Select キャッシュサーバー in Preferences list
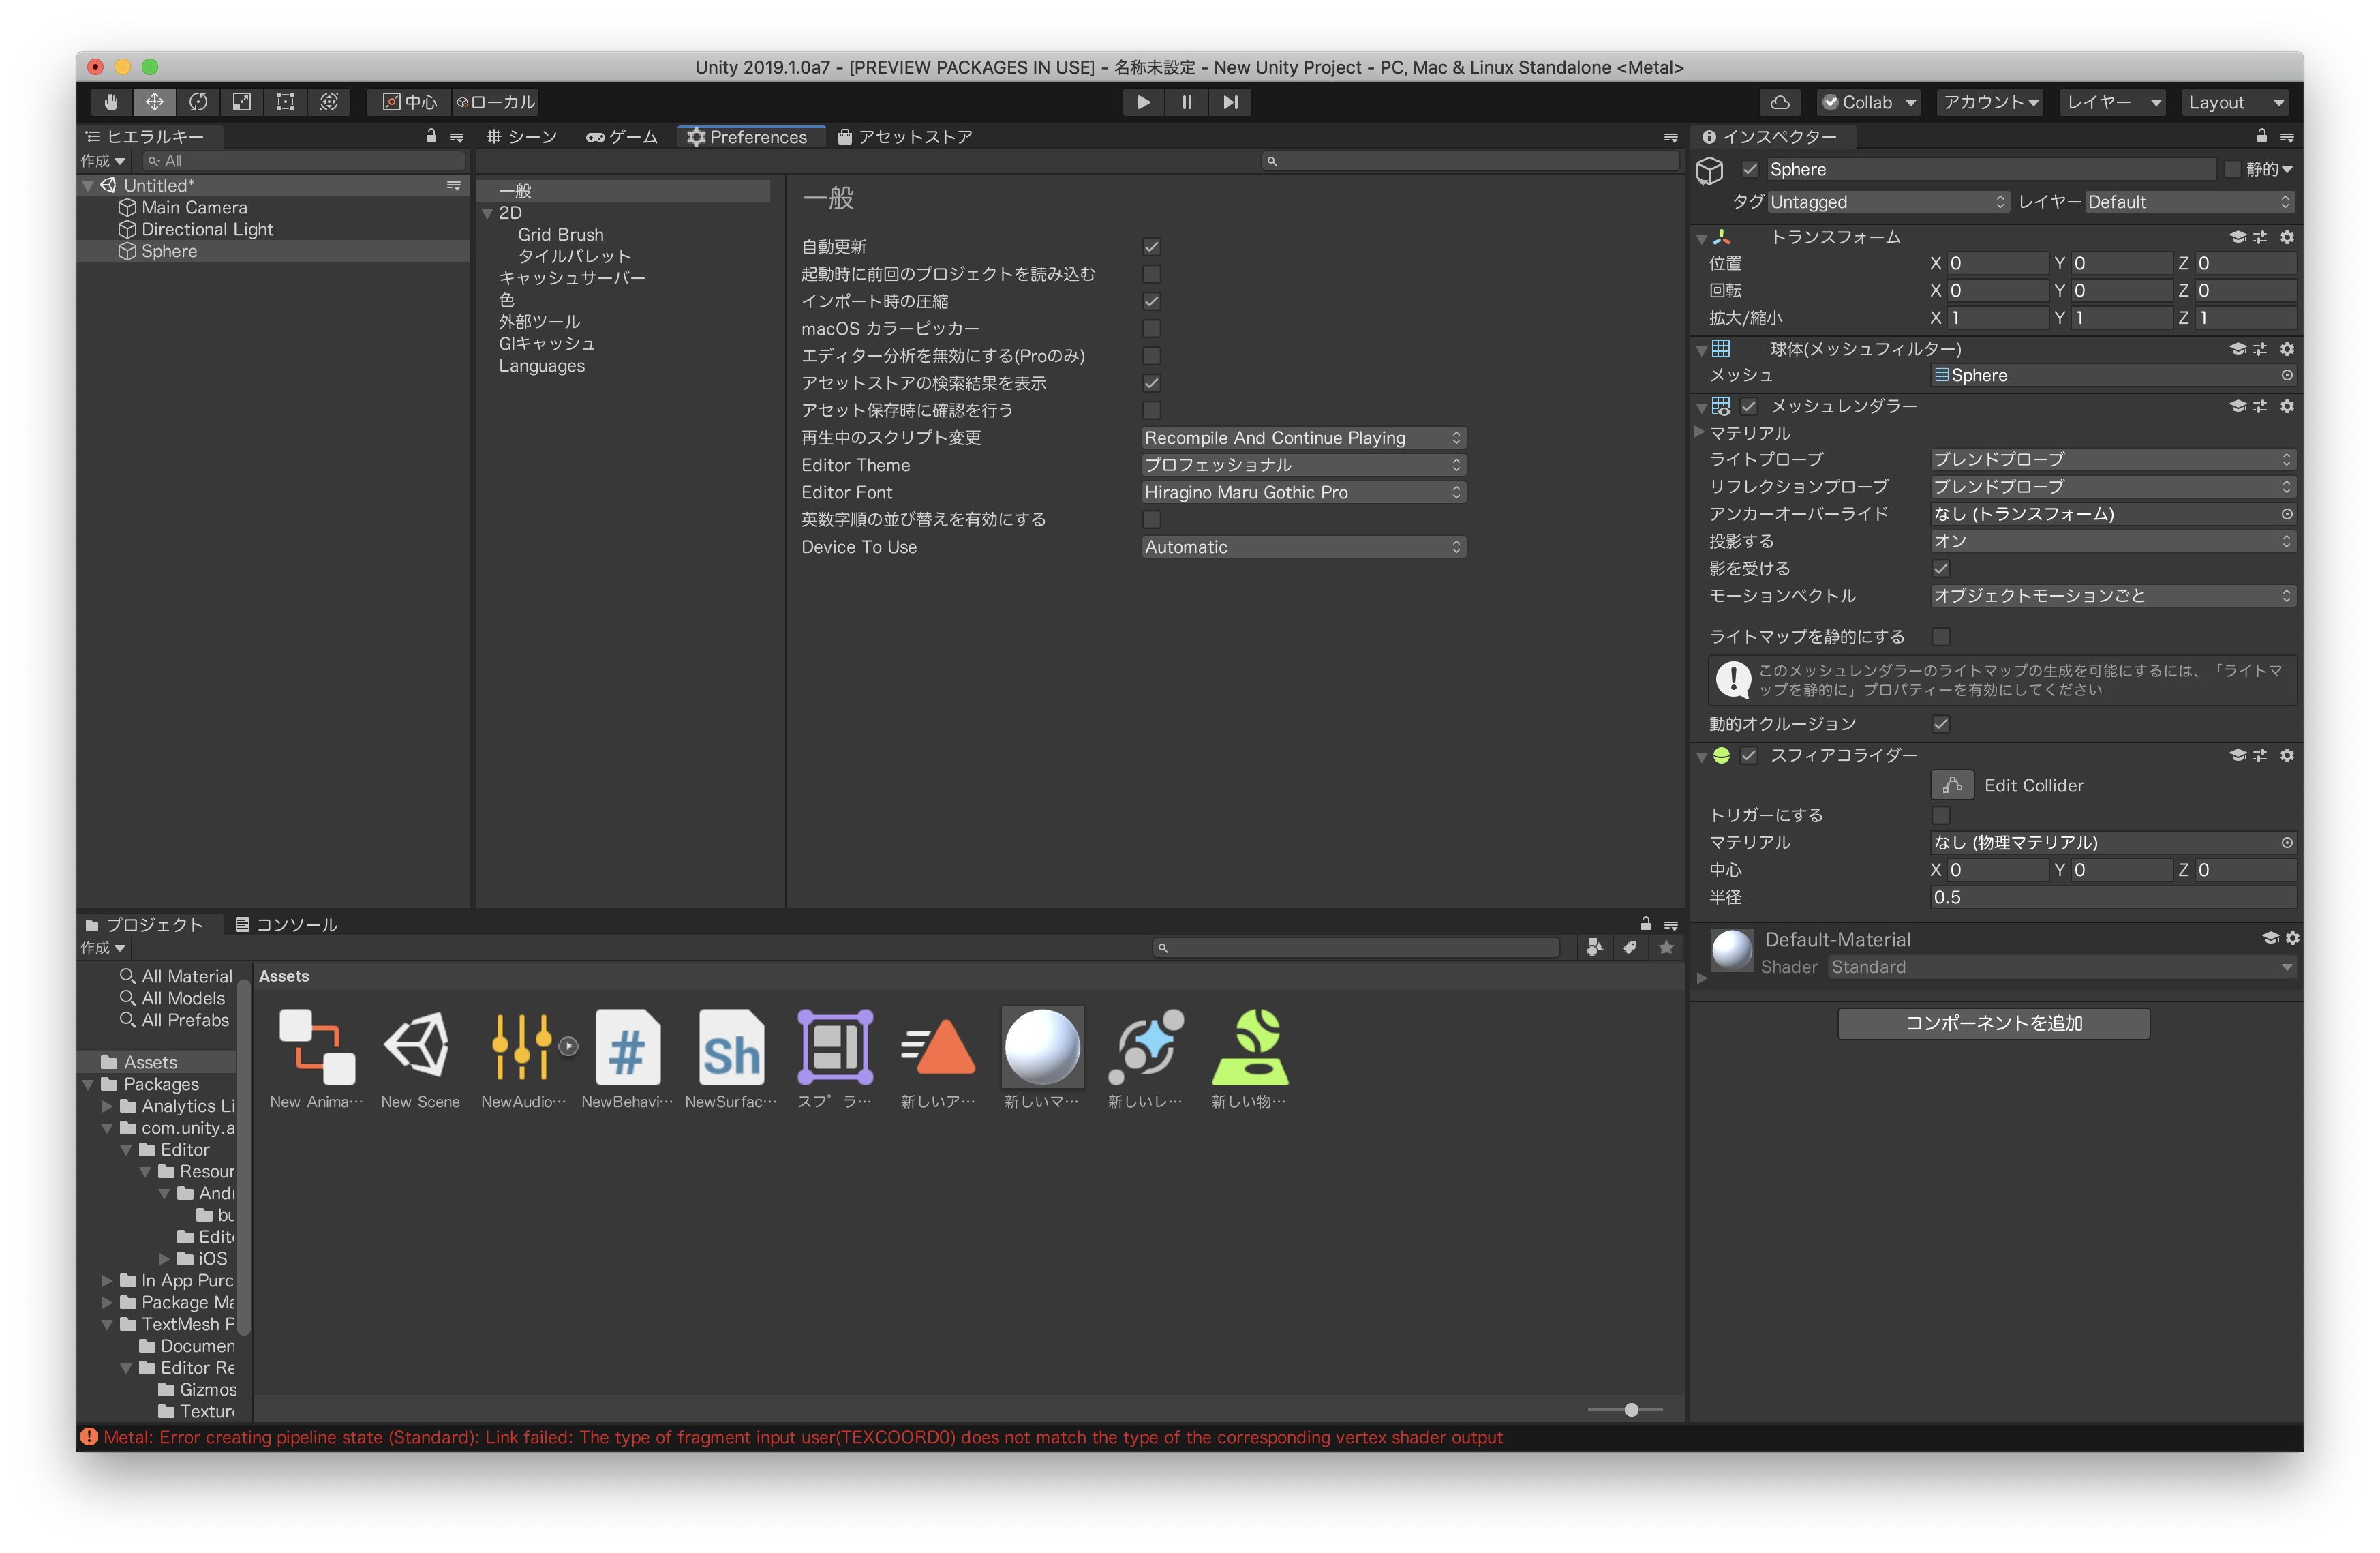 (x=572, y=278)
